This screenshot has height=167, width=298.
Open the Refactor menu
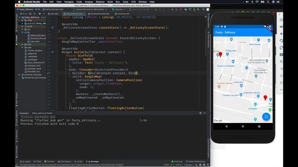(x=100, y=2)
